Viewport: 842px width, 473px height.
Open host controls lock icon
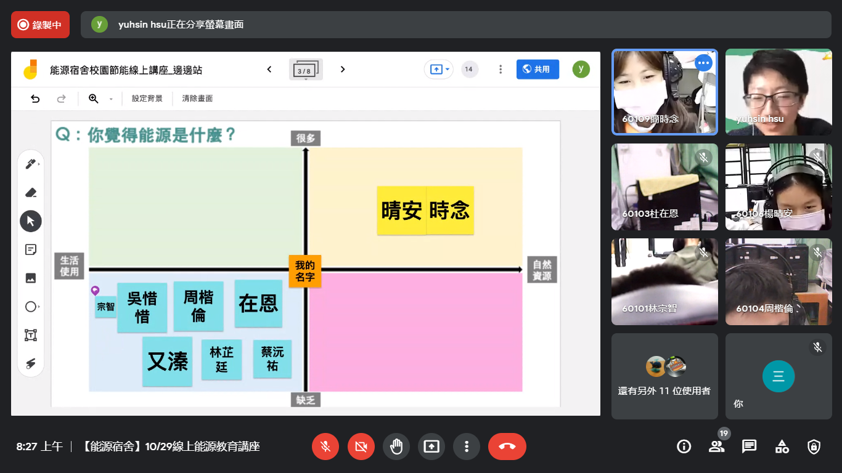(814, 447)
